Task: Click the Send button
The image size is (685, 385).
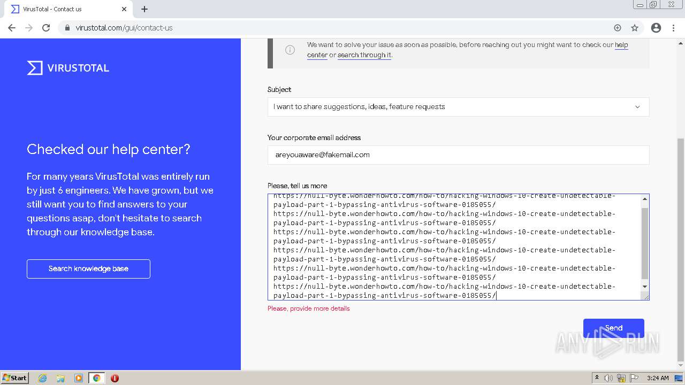Action: click(x=614, y=328)
